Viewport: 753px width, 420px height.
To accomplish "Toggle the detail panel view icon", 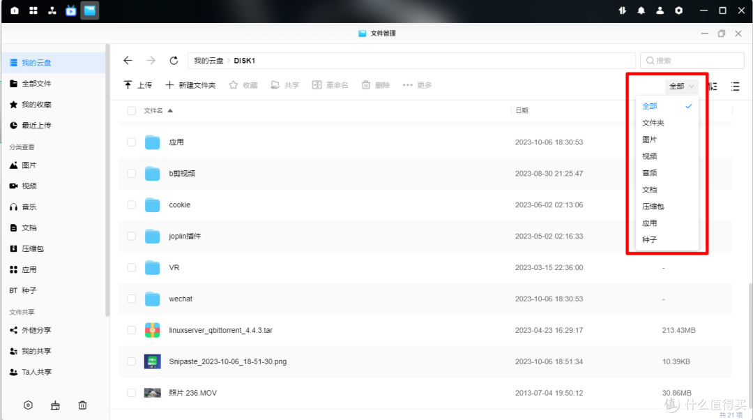I will pyautogui.click(x=713, y=87).
